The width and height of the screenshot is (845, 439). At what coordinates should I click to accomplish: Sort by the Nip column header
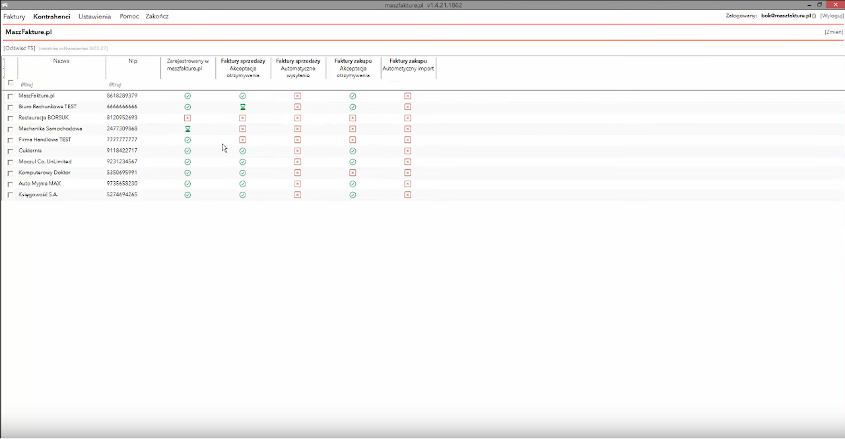133,61
